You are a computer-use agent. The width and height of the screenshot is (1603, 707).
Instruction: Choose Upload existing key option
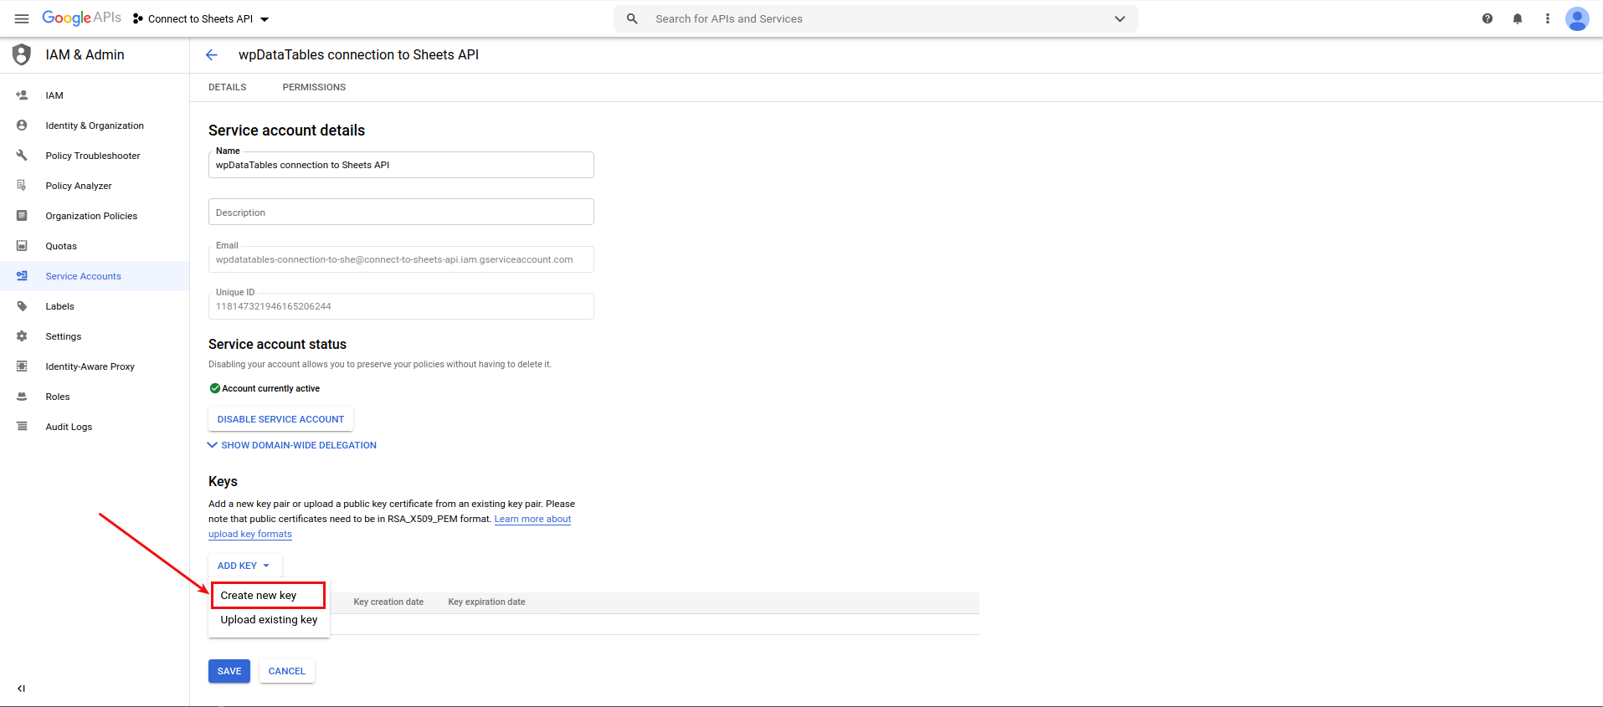(269, 620)
